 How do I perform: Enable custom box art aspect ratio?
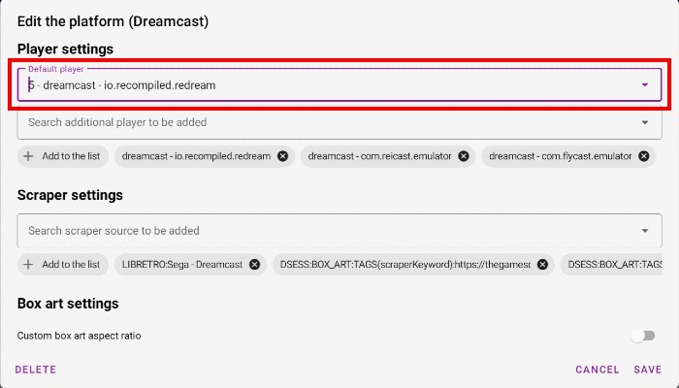[642, 336]
